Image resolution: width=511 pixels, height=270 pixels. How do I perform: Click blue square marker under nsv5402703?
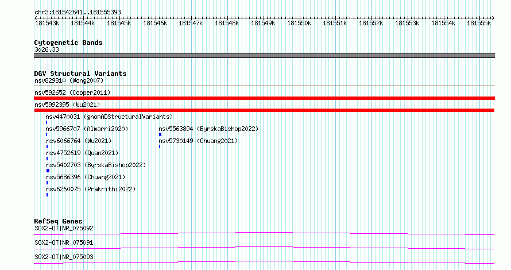48,171
